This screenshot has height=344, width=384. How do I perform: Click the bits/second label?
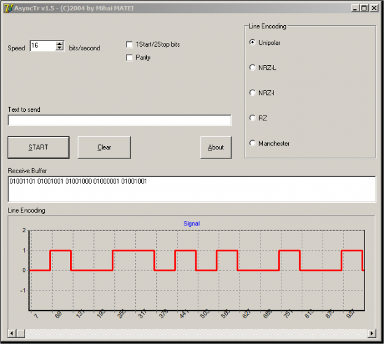[85, 49]
